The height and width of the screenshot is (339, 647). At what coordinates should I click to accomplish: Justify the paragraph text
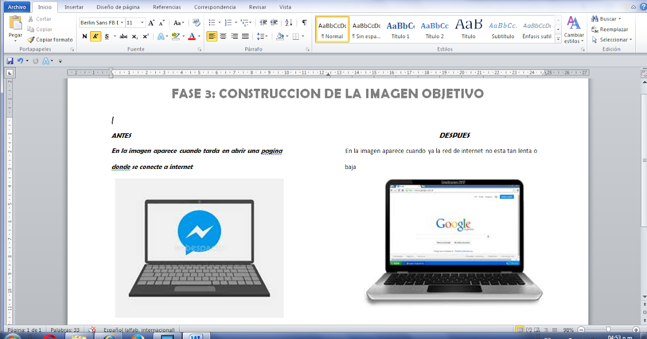coord(245,36)
